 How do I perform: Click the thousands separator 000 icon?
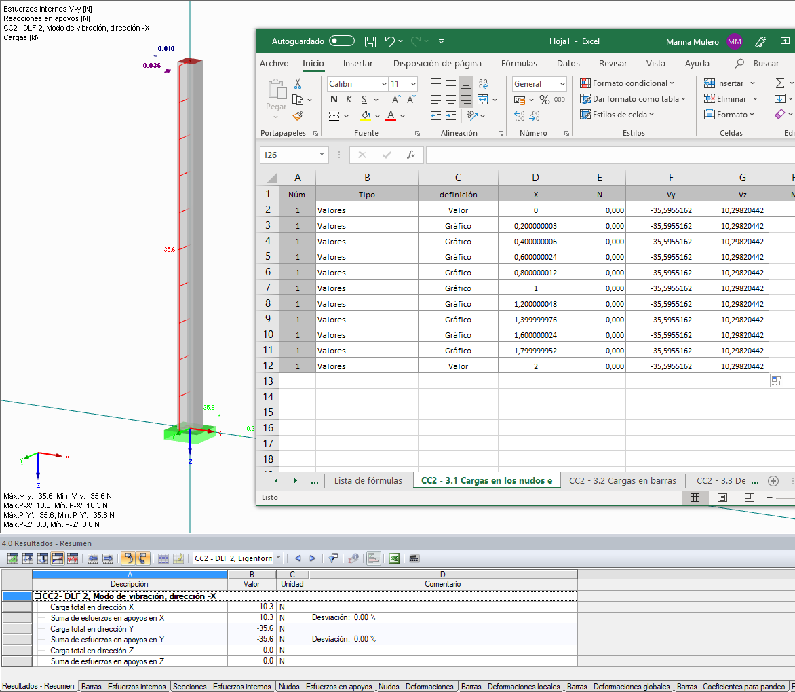pyautogui.click(x=559, y=99)
